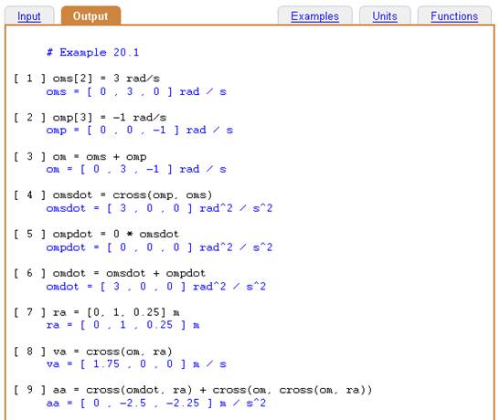Click the 'va = [1.75, 0, 0]' result line

(136, 364)
